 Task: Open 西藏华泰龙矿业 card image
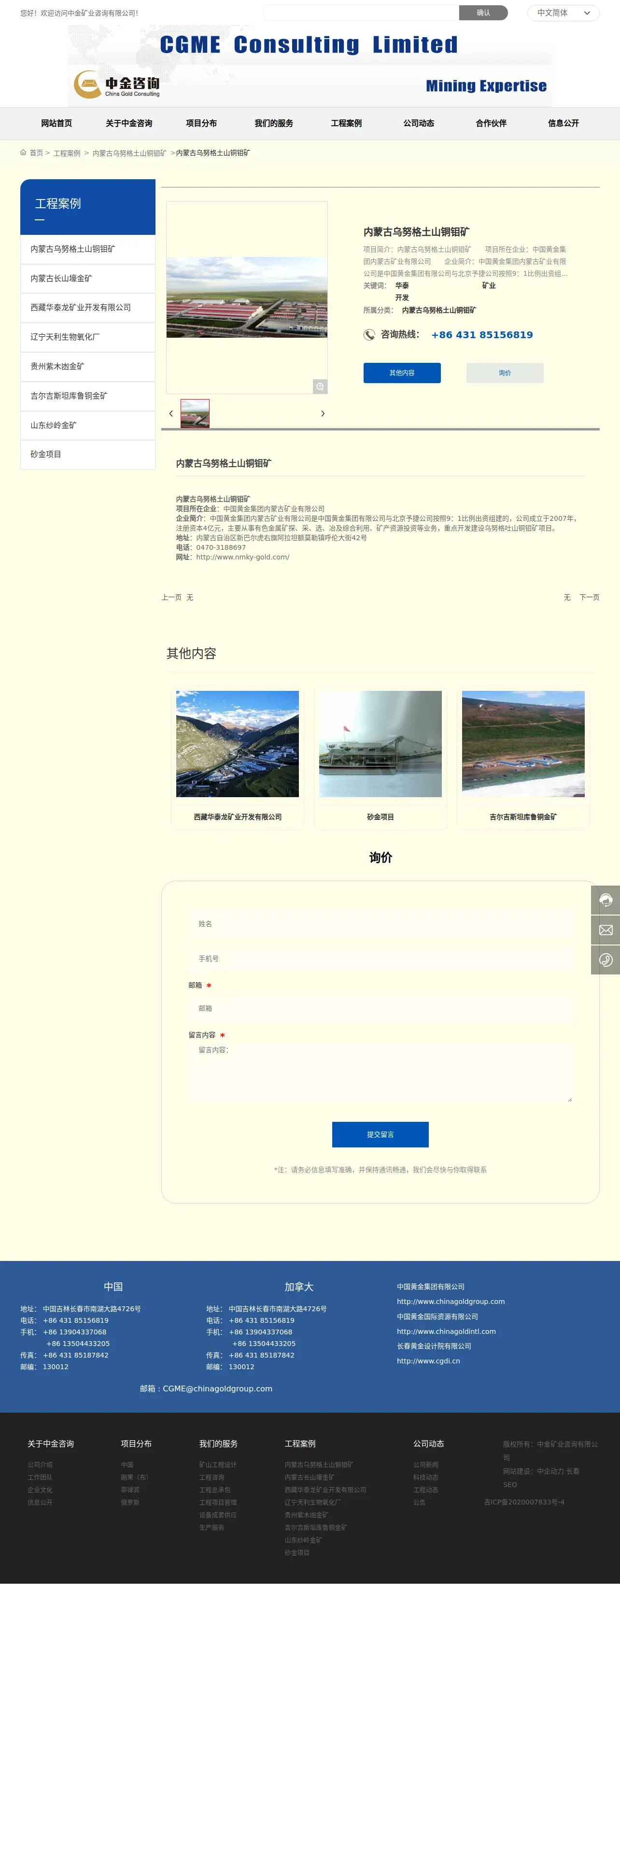238,744
